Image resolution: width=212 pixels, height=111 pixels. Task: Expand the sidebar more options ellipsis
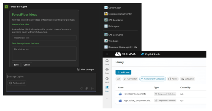coord(107,98)
